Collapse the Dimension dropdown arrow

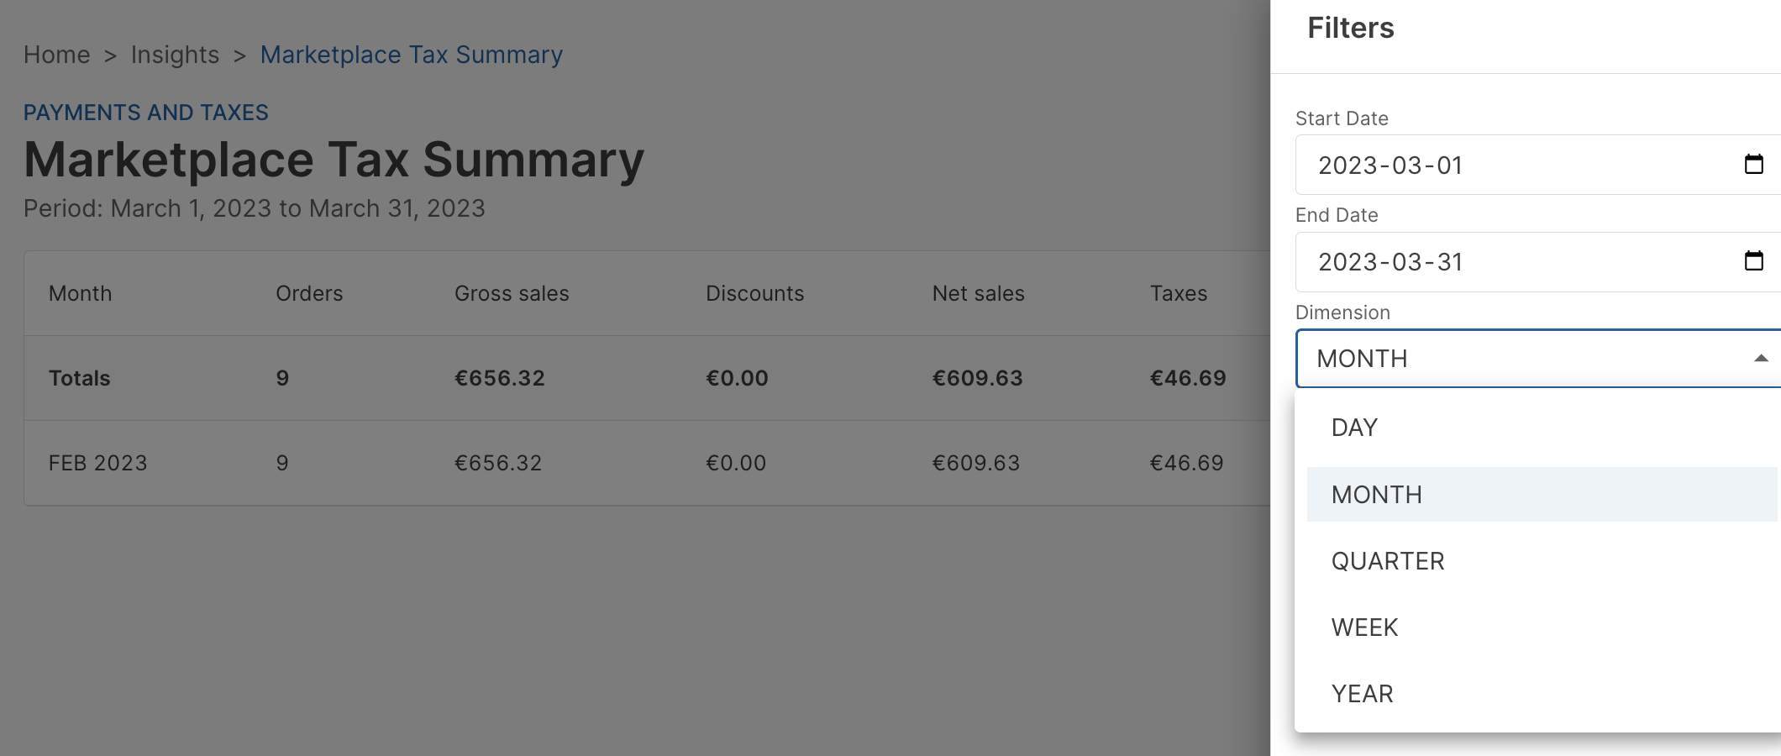tap(1760, 359)
